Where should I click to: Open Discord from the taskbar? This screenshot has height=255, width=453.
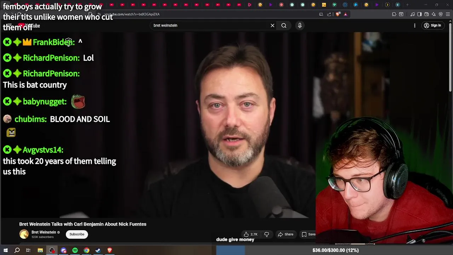64,250
